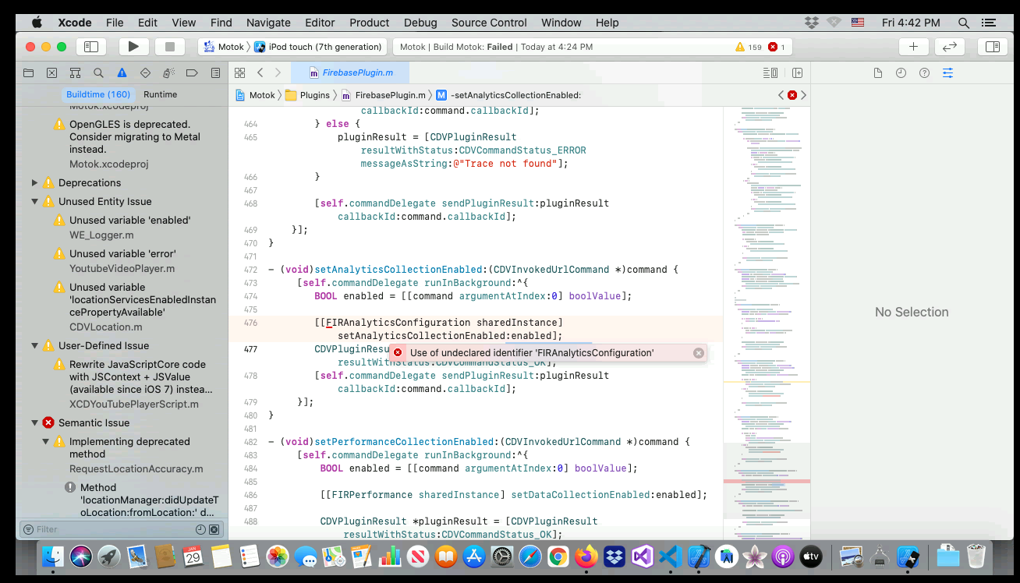Image resolution: width=1020 pixels, height=583 pixels.
Task: Open the Editor menu
Action: 320,23
